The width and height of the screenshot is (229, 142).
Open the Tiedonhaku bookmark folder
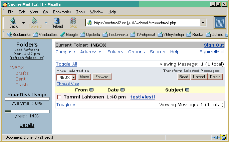tap(115, 35)
